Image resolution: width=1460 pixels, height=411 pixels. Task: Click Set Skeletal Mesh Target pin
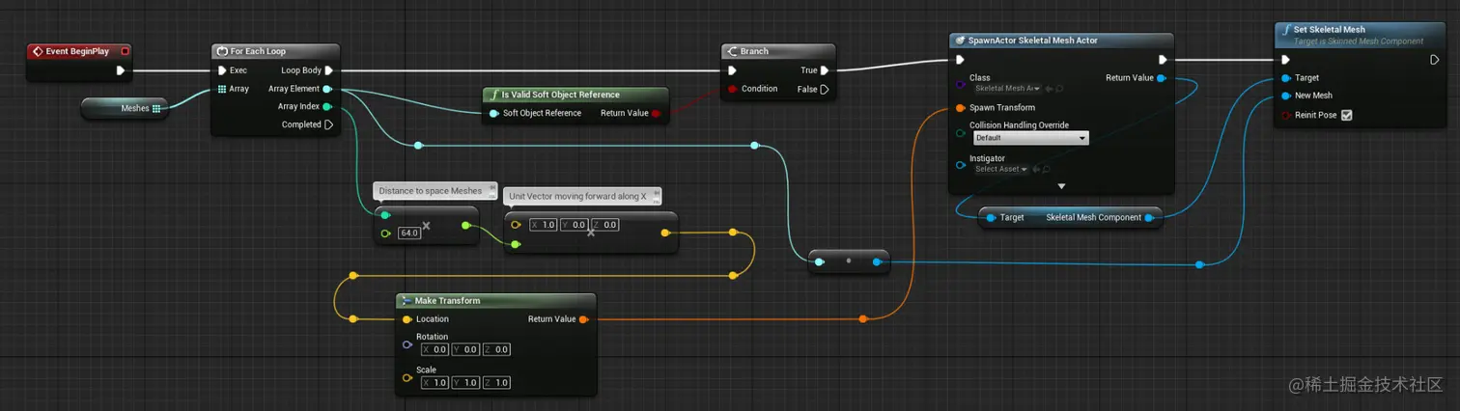tap(1285, 78)
